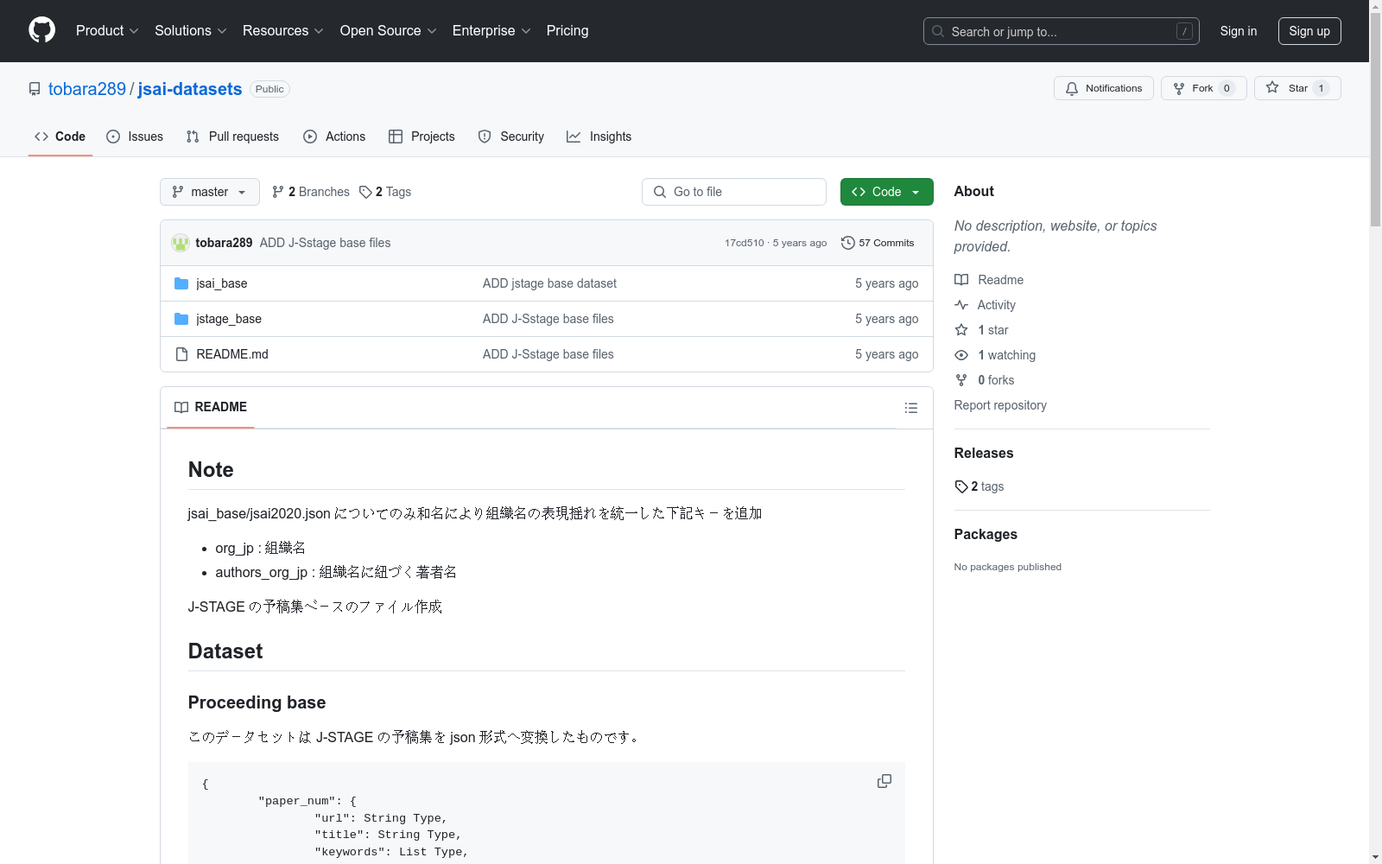Open the tobara289 user profile link
The width and height of the screenshot is (1382, 864).
[x=87, y=89]
